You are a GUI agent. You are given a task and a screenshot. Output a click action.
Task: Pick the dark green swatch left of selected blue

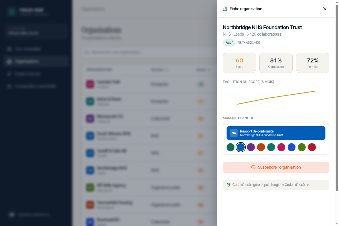(x=231, y=147)
